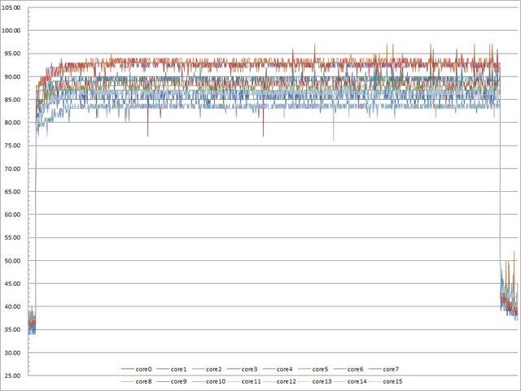The height and width of the screenshot is (391, 521).
Task: Select the 35.00 axis tick label
Action: point(15,330)
